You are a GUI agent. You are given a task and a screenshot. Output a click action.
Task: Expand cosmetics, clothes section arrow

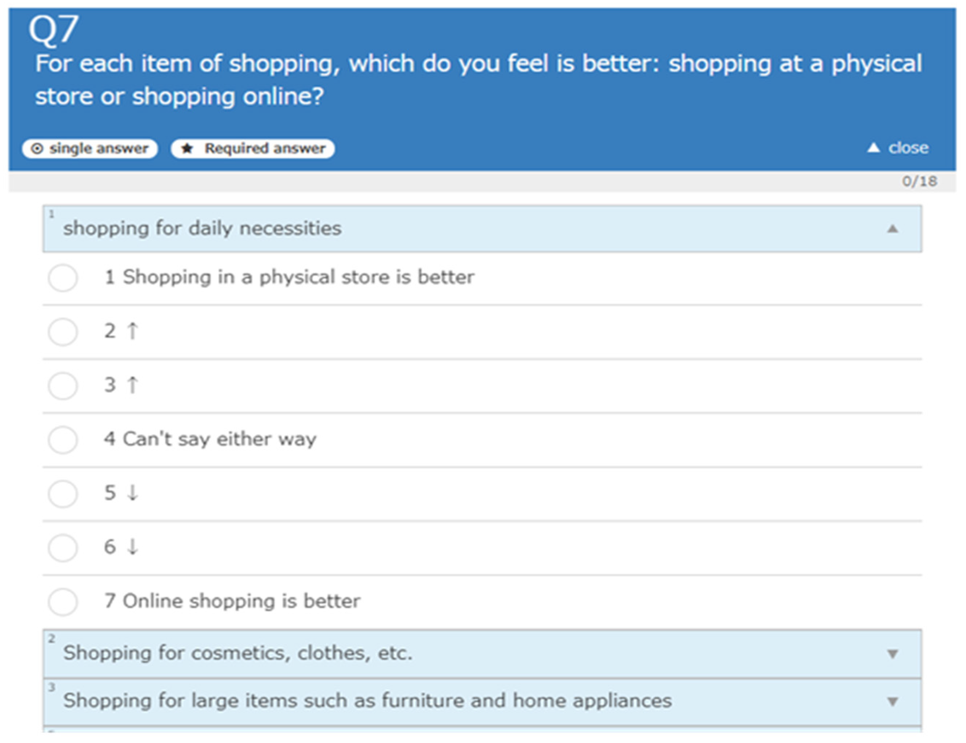tap(893, 654)
